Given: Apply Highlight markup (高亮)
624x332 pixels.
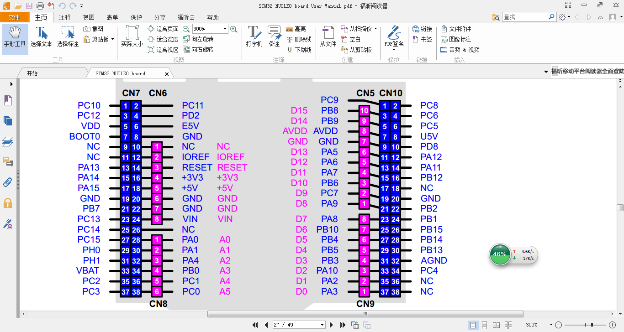Looking at the screenshot, I should [x=296, y=29].
